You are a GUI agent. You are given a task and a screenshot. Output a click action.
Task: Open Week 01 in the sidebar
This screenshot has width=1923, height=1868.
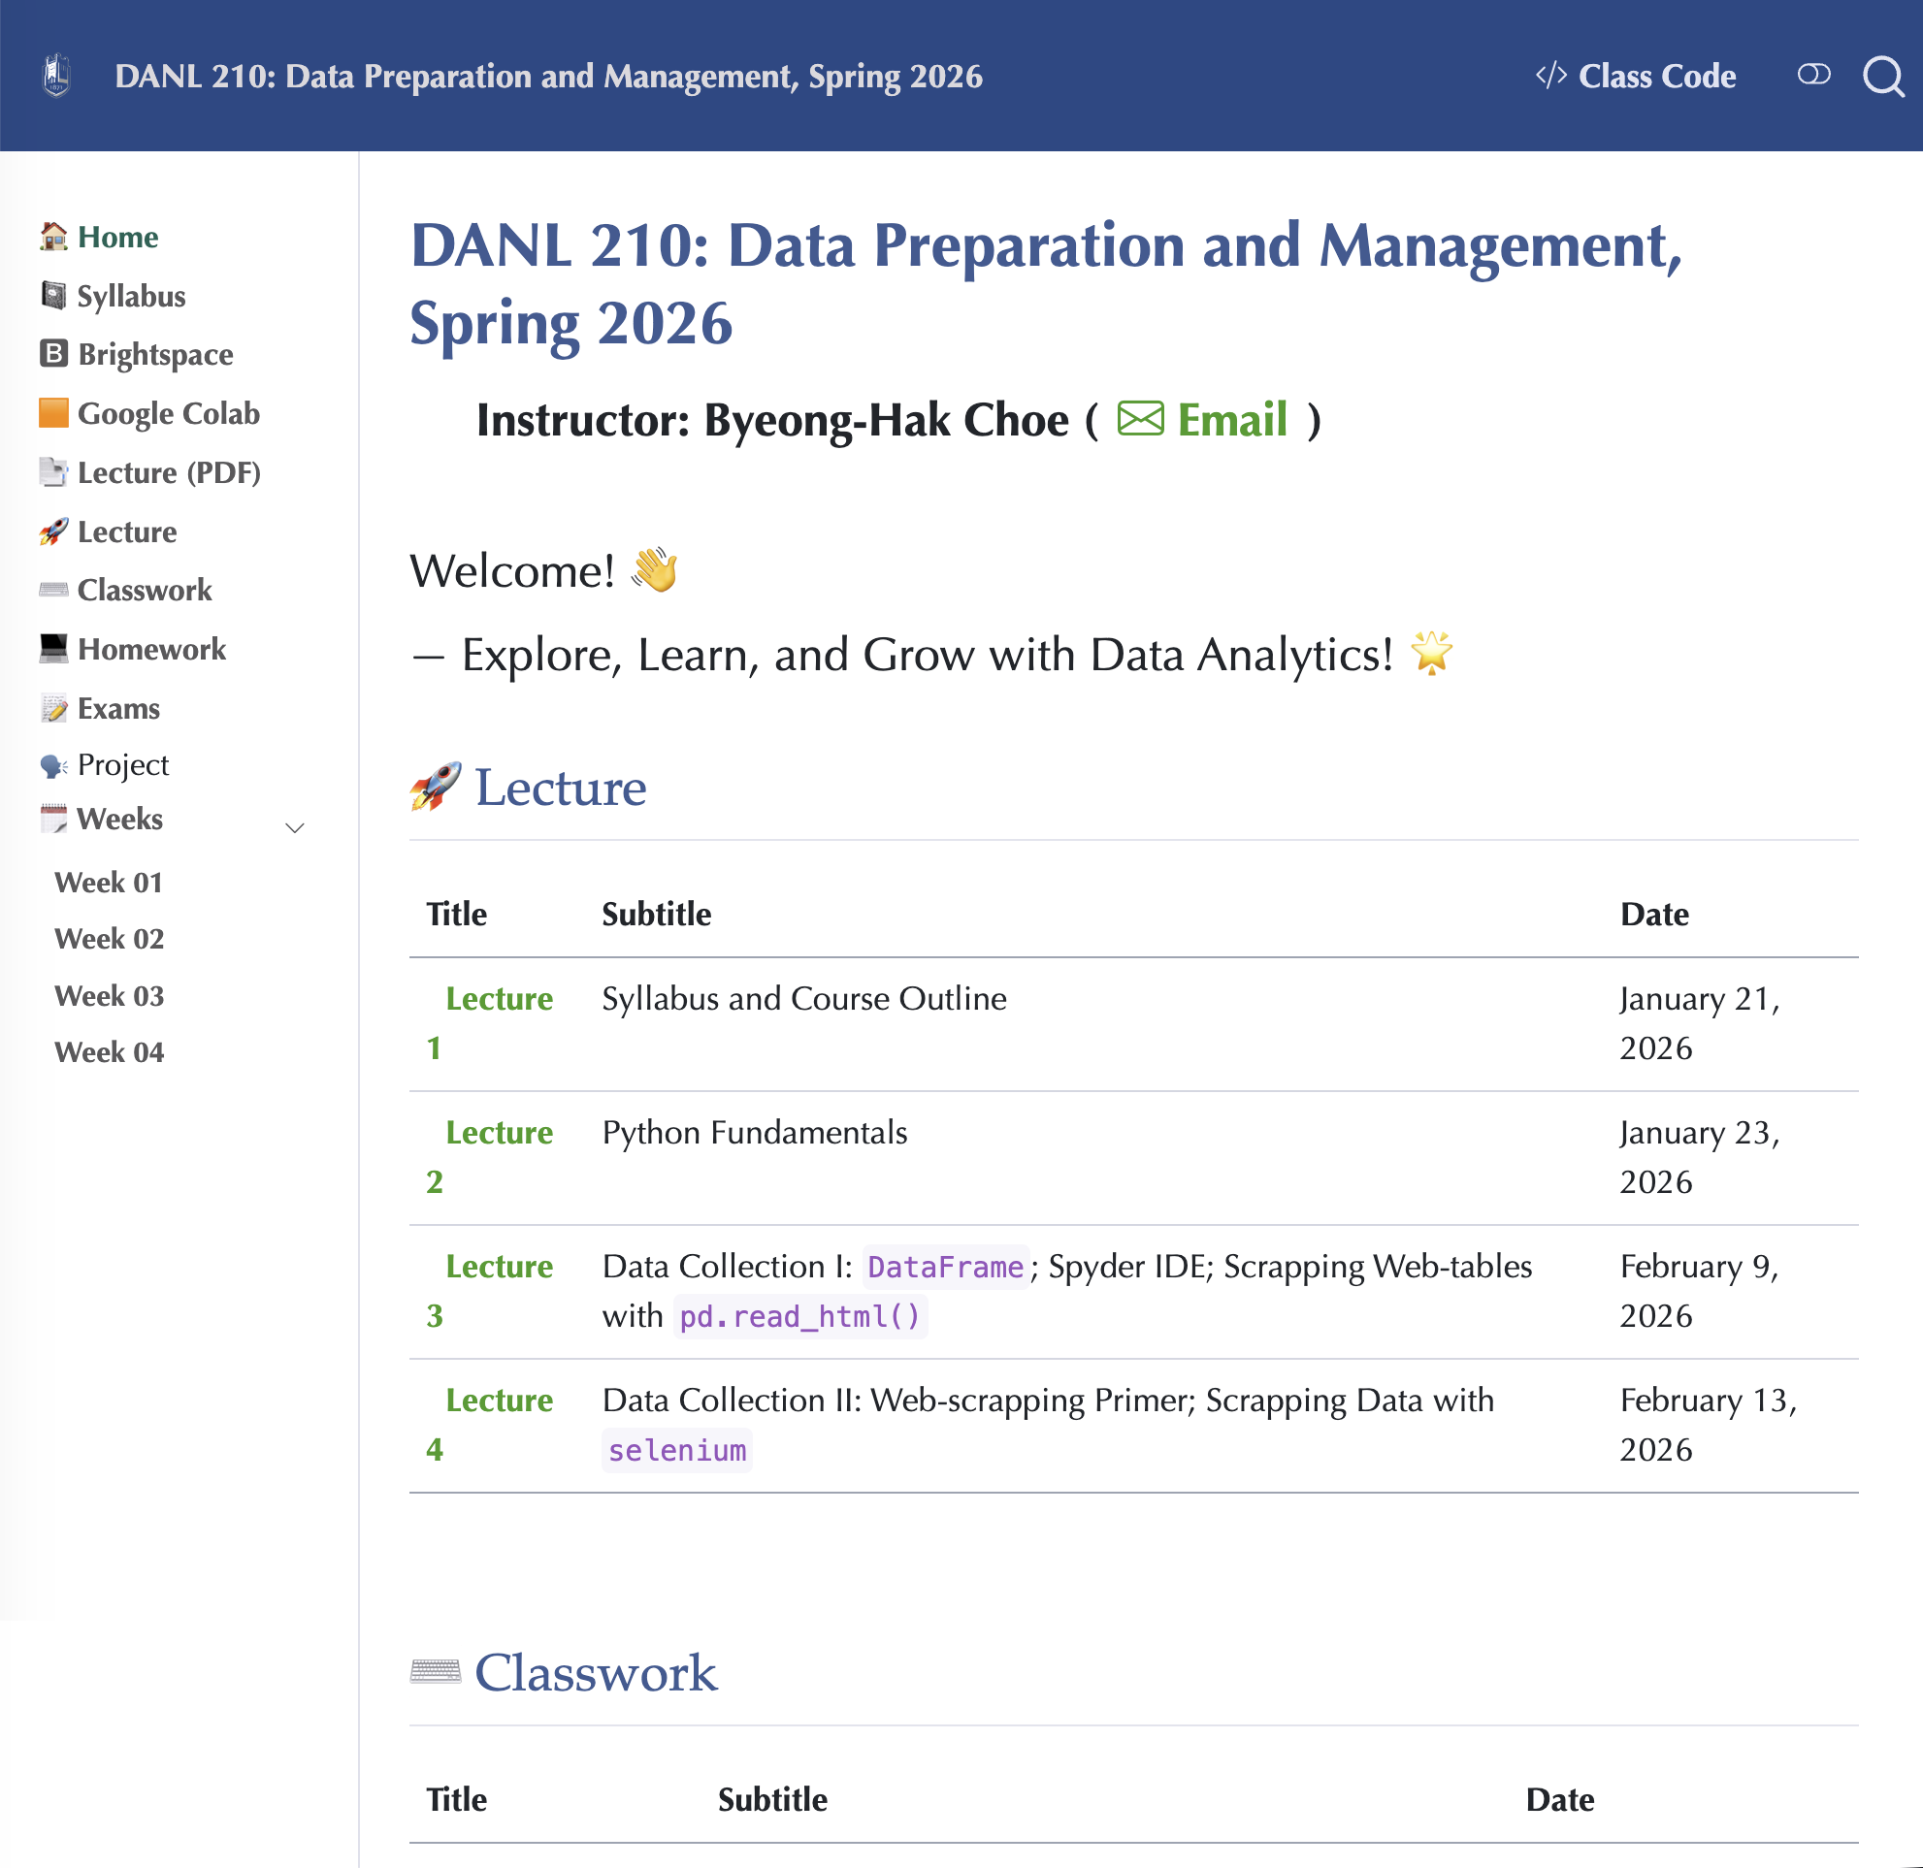108,882
